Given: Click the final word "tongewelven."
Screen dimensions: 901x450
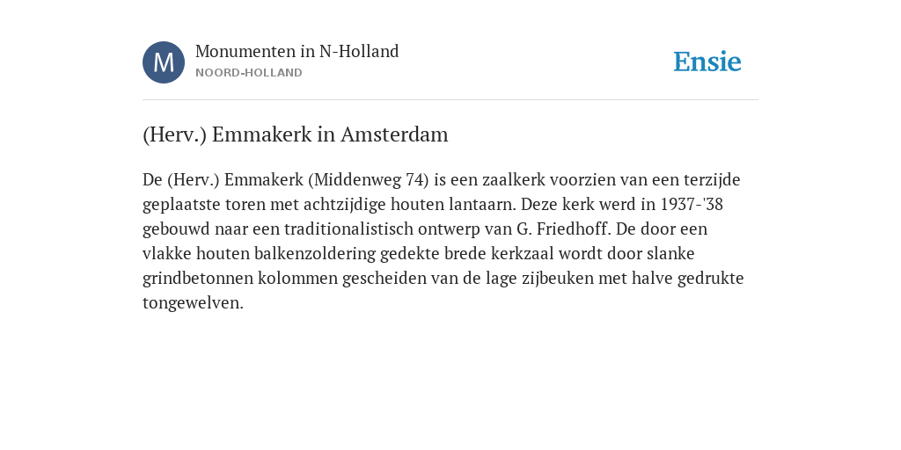Looking at the screenshot, I should (x=193, y=303).
